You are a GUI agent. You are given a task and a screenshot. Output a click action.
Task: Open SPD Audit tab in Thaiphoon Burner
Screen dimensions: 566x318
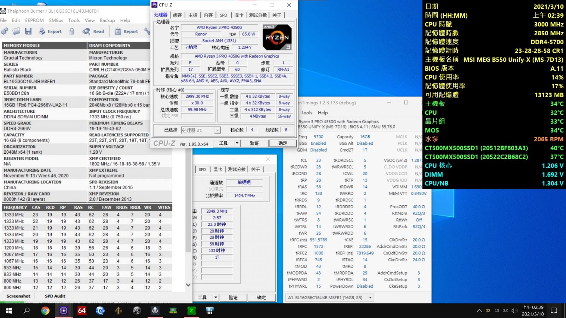click(x=55, y=296)
